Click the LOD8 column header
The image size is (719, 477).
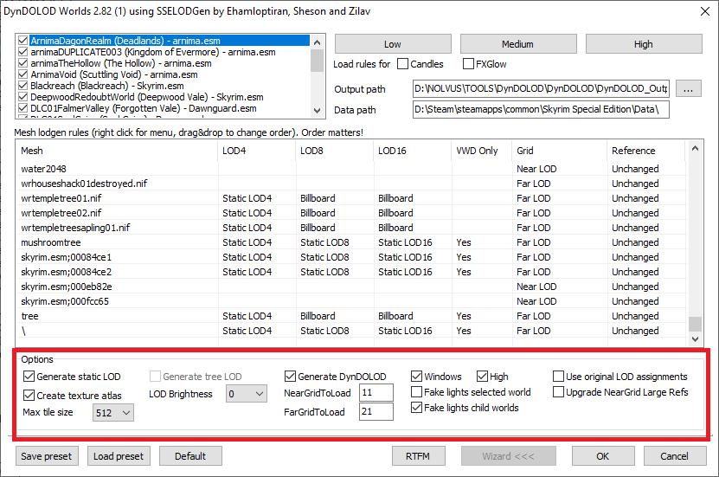pos(335,151)
